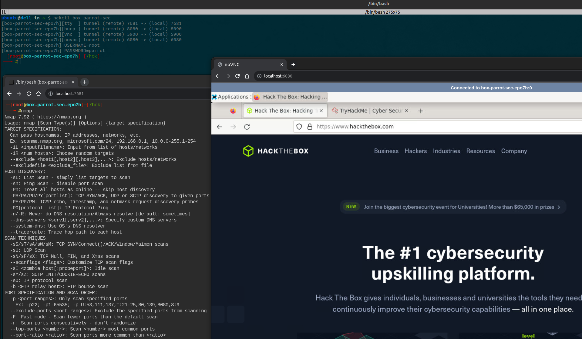The image size is (582, 339).
Task: Click the 'SCAN TECHNIQUES:' heading in nmap output
Action: pyautogui.click(x=26, y=238)
